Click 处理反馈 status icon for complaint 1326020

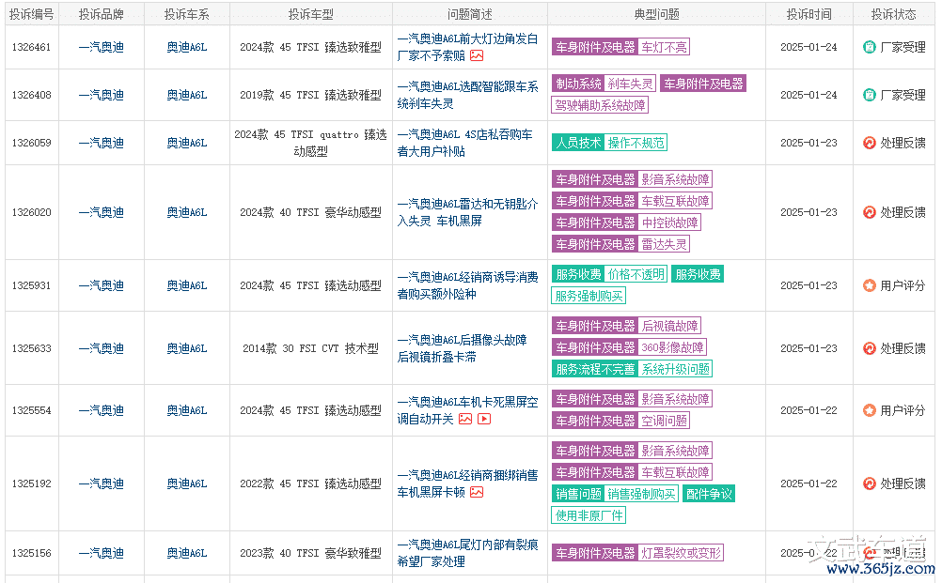click(x=869, y=212)
